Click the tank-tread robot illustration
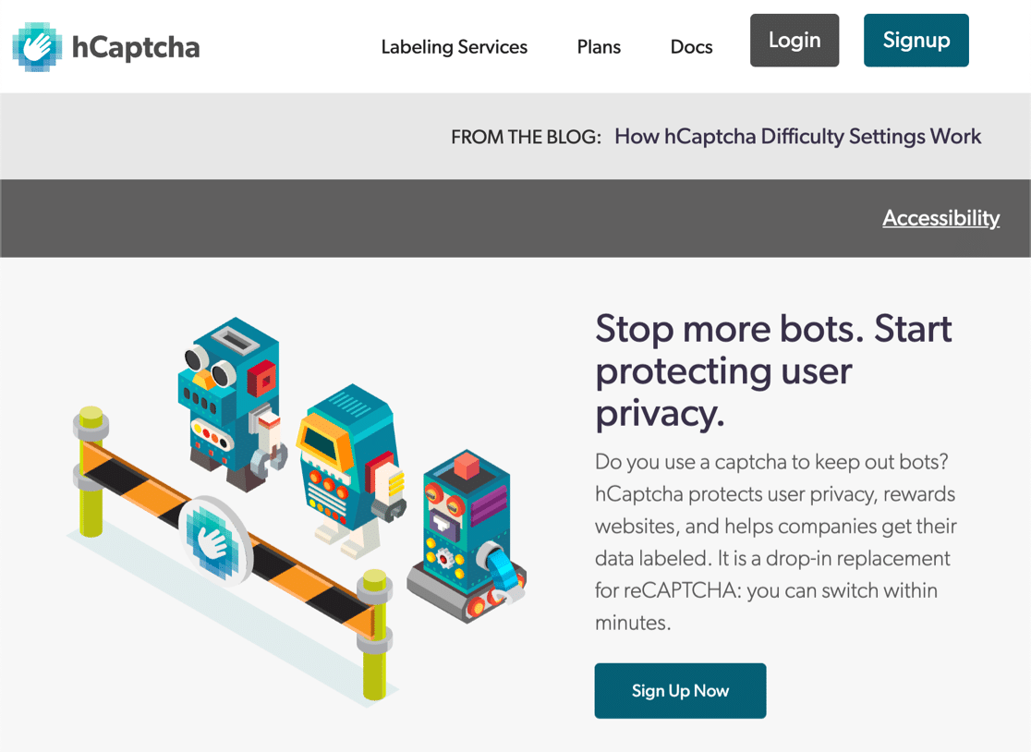Screen dimensions: 1031x752 pos(467,537)
